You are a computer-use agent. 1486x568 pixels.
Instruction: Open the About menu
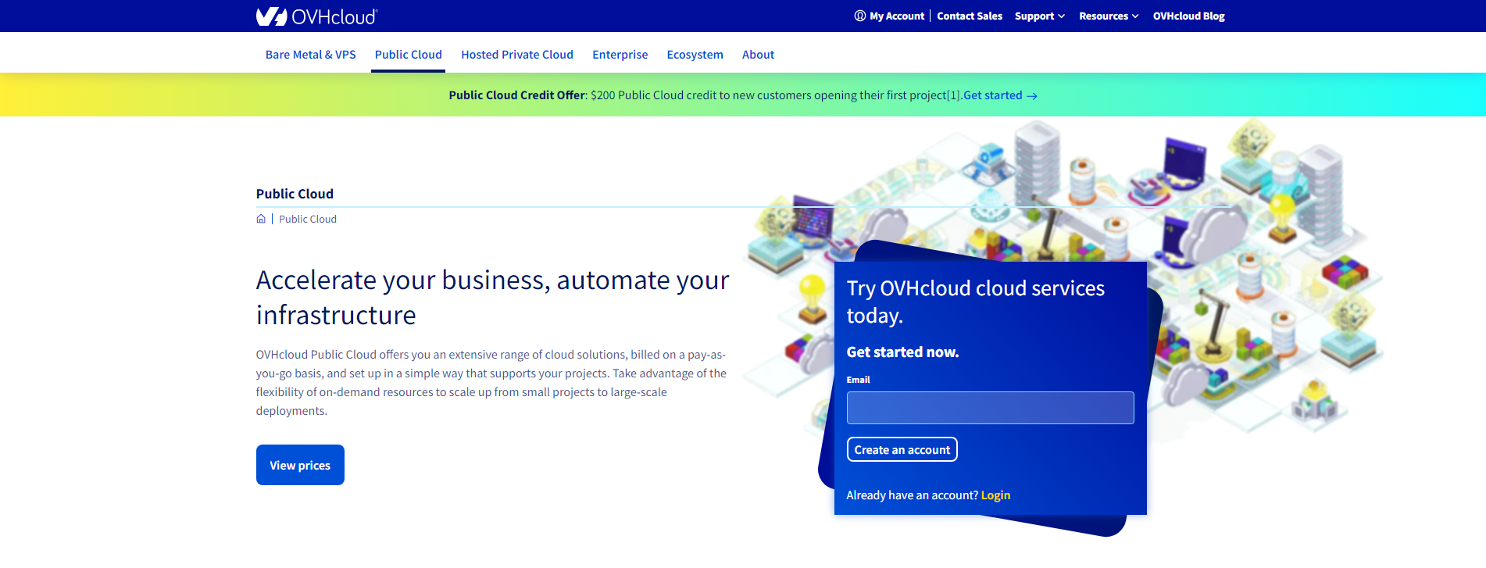758,55
